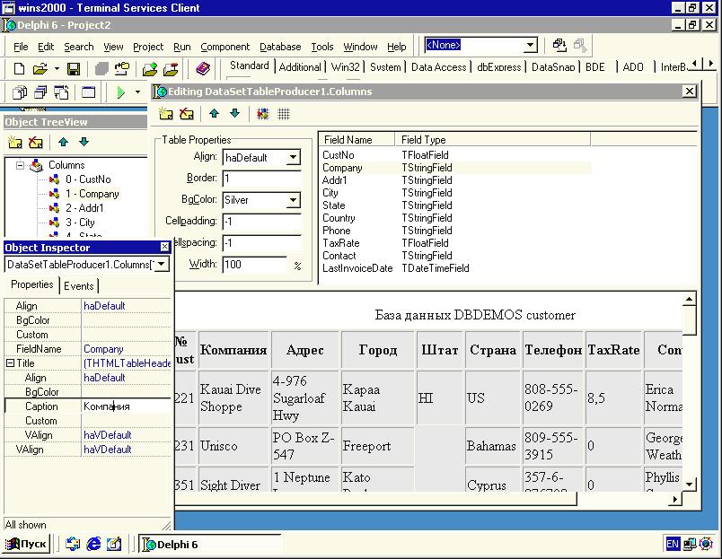Click Caption property value Компания
This screenshot has width=722, height=559.
coord(126,406)
